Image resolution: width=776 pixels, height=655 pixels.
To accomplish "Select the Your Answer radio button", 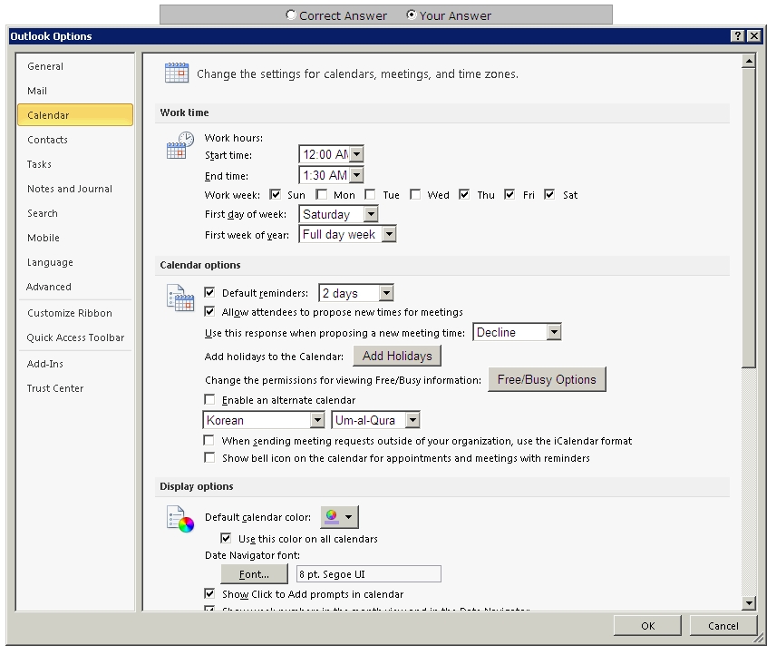I will coord(412,15).
